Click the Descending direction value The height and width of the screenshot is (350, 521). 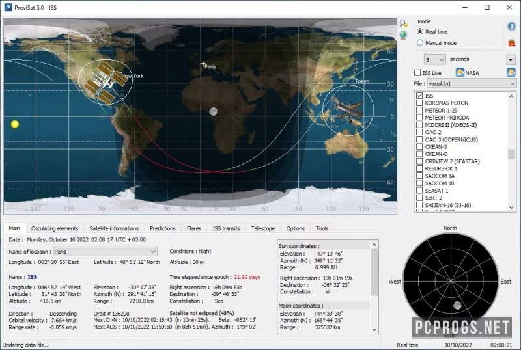point(63,314)
